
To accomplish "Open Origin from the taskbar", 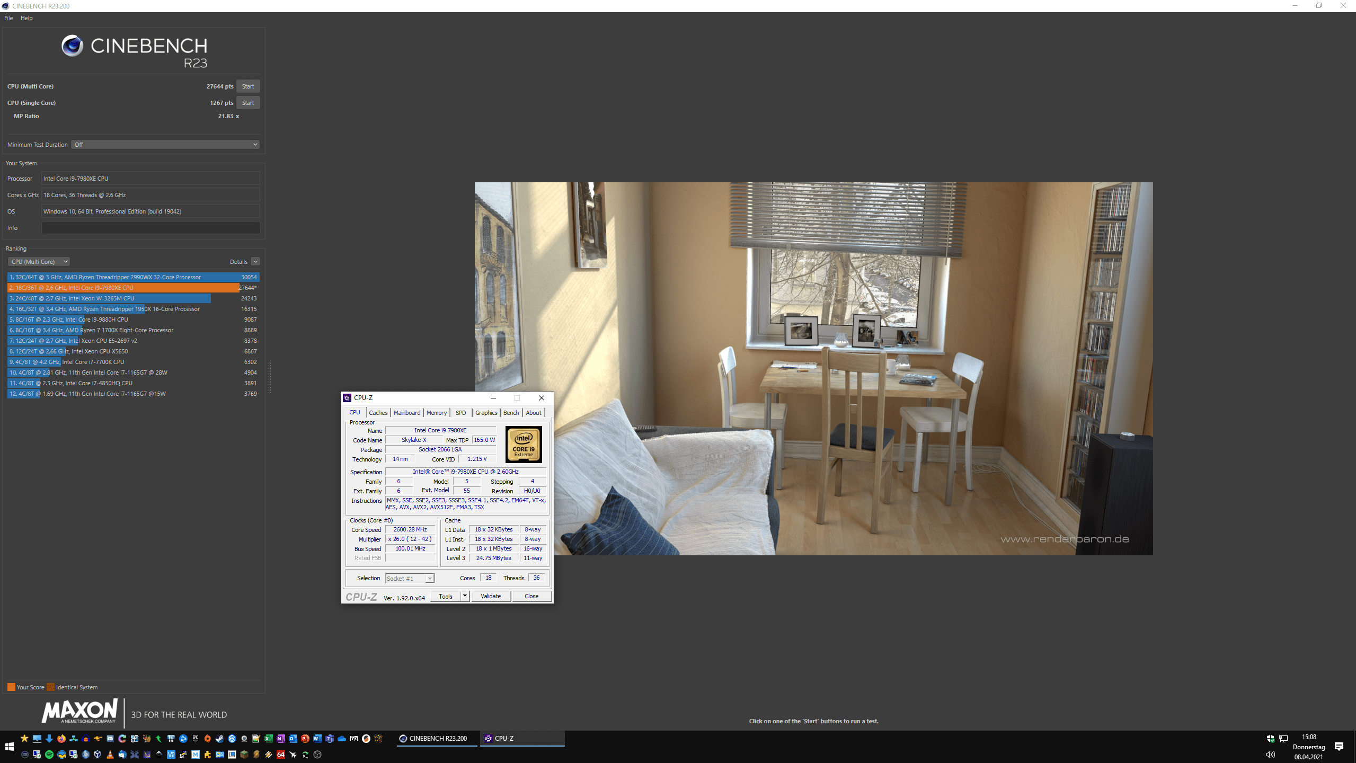I will (x=208, y=738).
